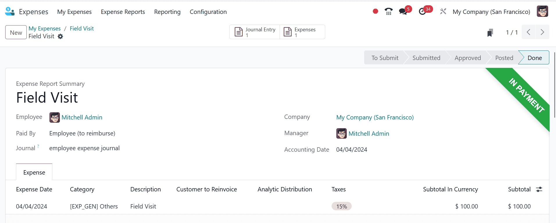The width and height of the screenshot is (556, 223).
Task: Click the New button
Action: 16,32
